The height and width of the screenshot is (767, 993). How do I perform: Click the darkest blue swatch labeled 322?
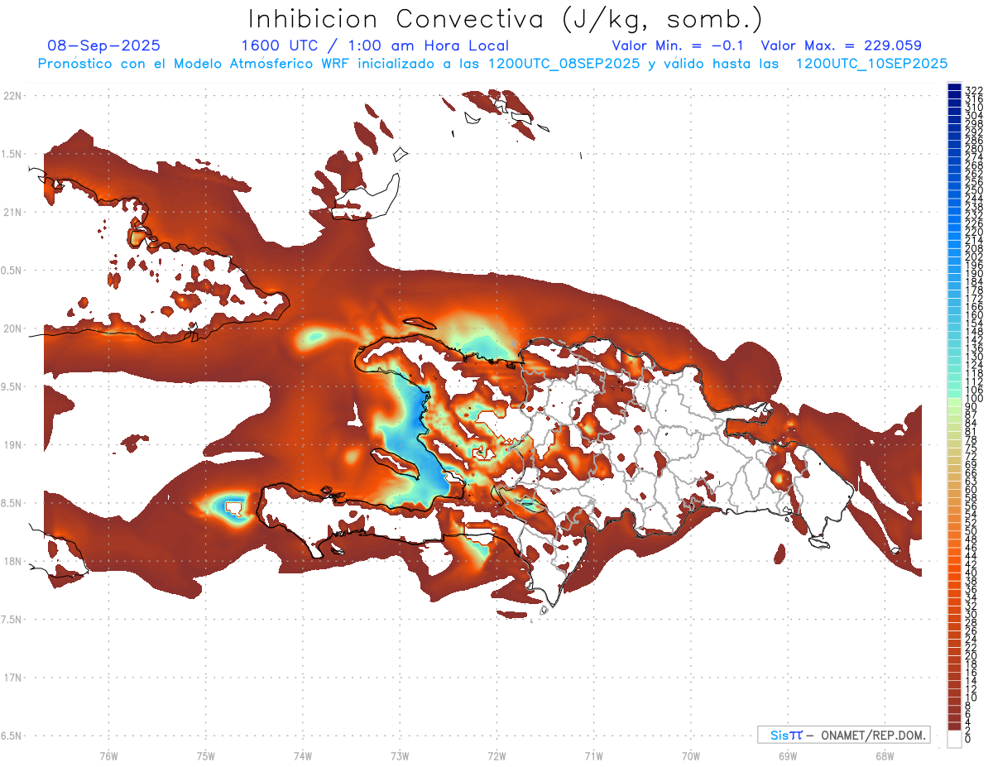954,88
